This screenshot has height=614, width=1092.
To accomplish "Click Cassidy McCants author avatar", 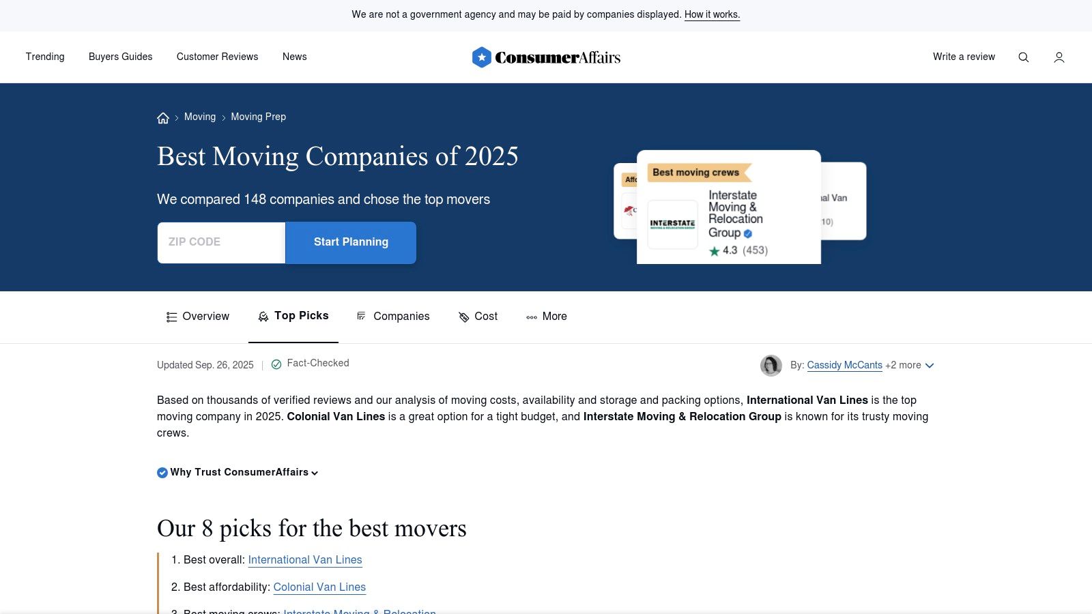I will point(771,366).
